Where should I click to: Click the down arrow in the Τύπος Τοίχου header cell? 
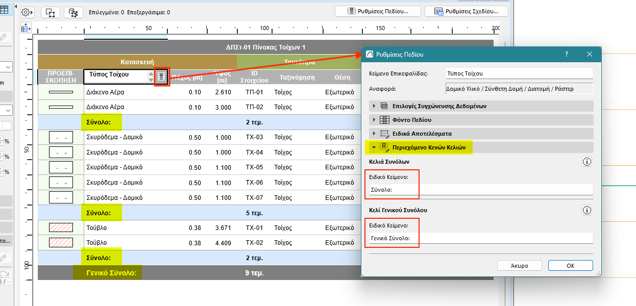coord(150,80)
